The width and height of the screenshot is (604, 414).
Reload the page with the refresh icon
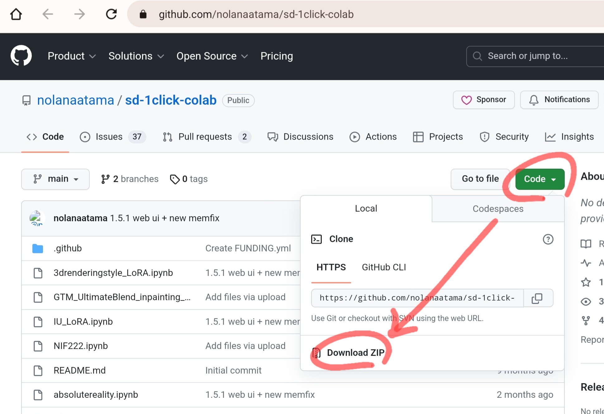click(x=111, y=14)
